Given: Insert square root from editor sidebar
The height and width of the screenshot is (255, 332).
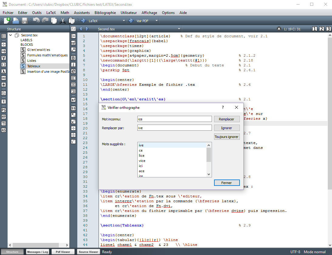Looking at the screenshot, I should (73, 141).
